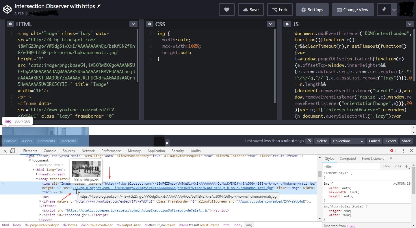Click the ellipsis beside the selected img node

2,184
